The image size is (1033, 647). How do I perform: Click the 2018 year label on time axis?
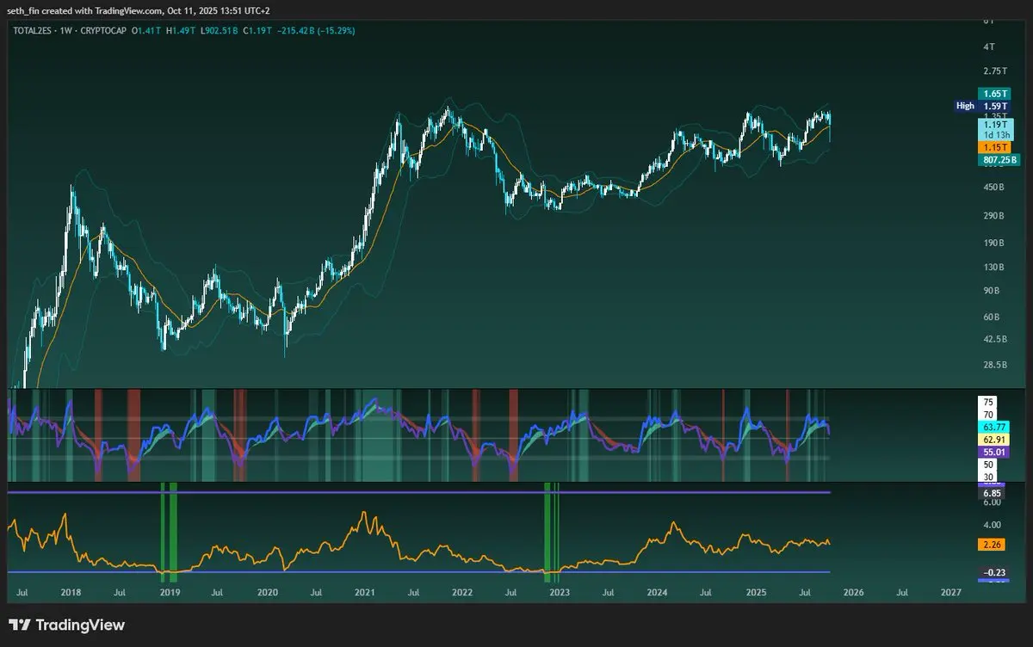[x=71, y=593]
